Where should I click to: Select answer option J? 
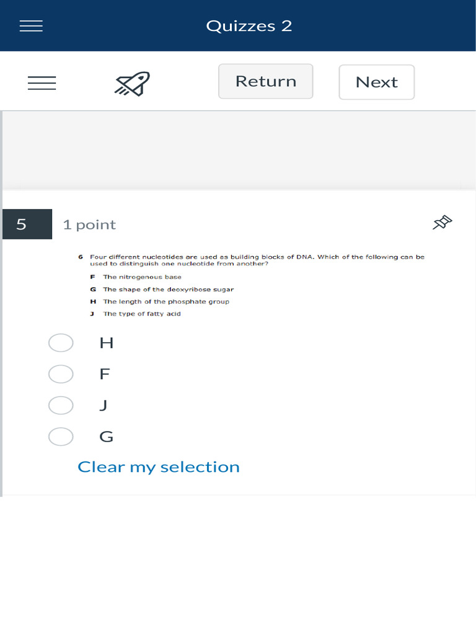click(61, 406)
